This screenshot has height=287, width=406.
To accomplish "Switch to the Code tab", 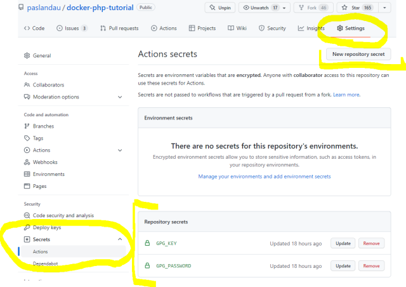I will pos(34,29).
